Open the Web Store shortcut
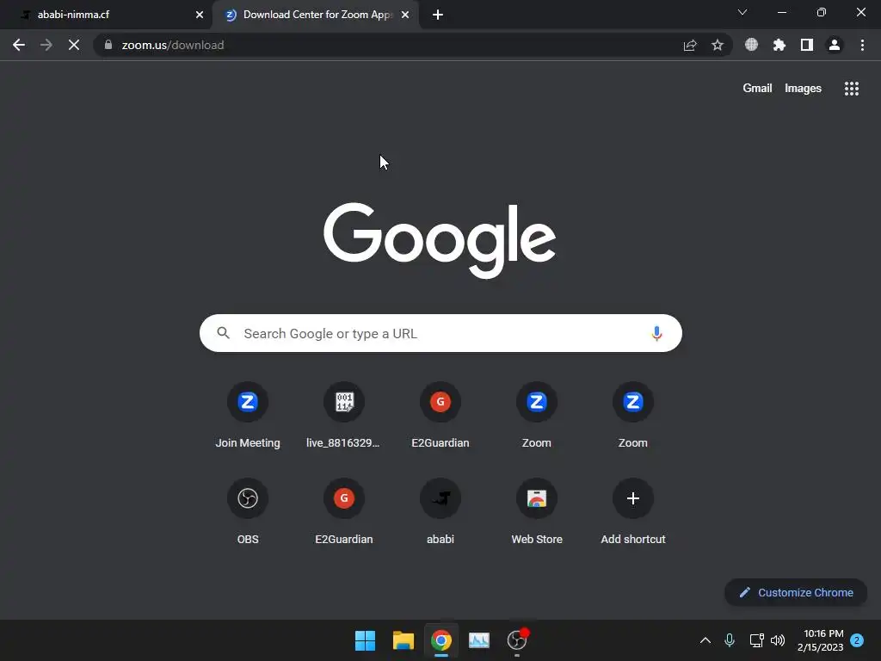This screenshot has width=881, height=661. (x=537, y=512)
